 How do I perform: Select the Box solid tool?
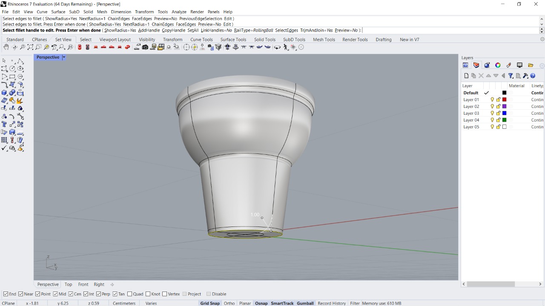4,93
